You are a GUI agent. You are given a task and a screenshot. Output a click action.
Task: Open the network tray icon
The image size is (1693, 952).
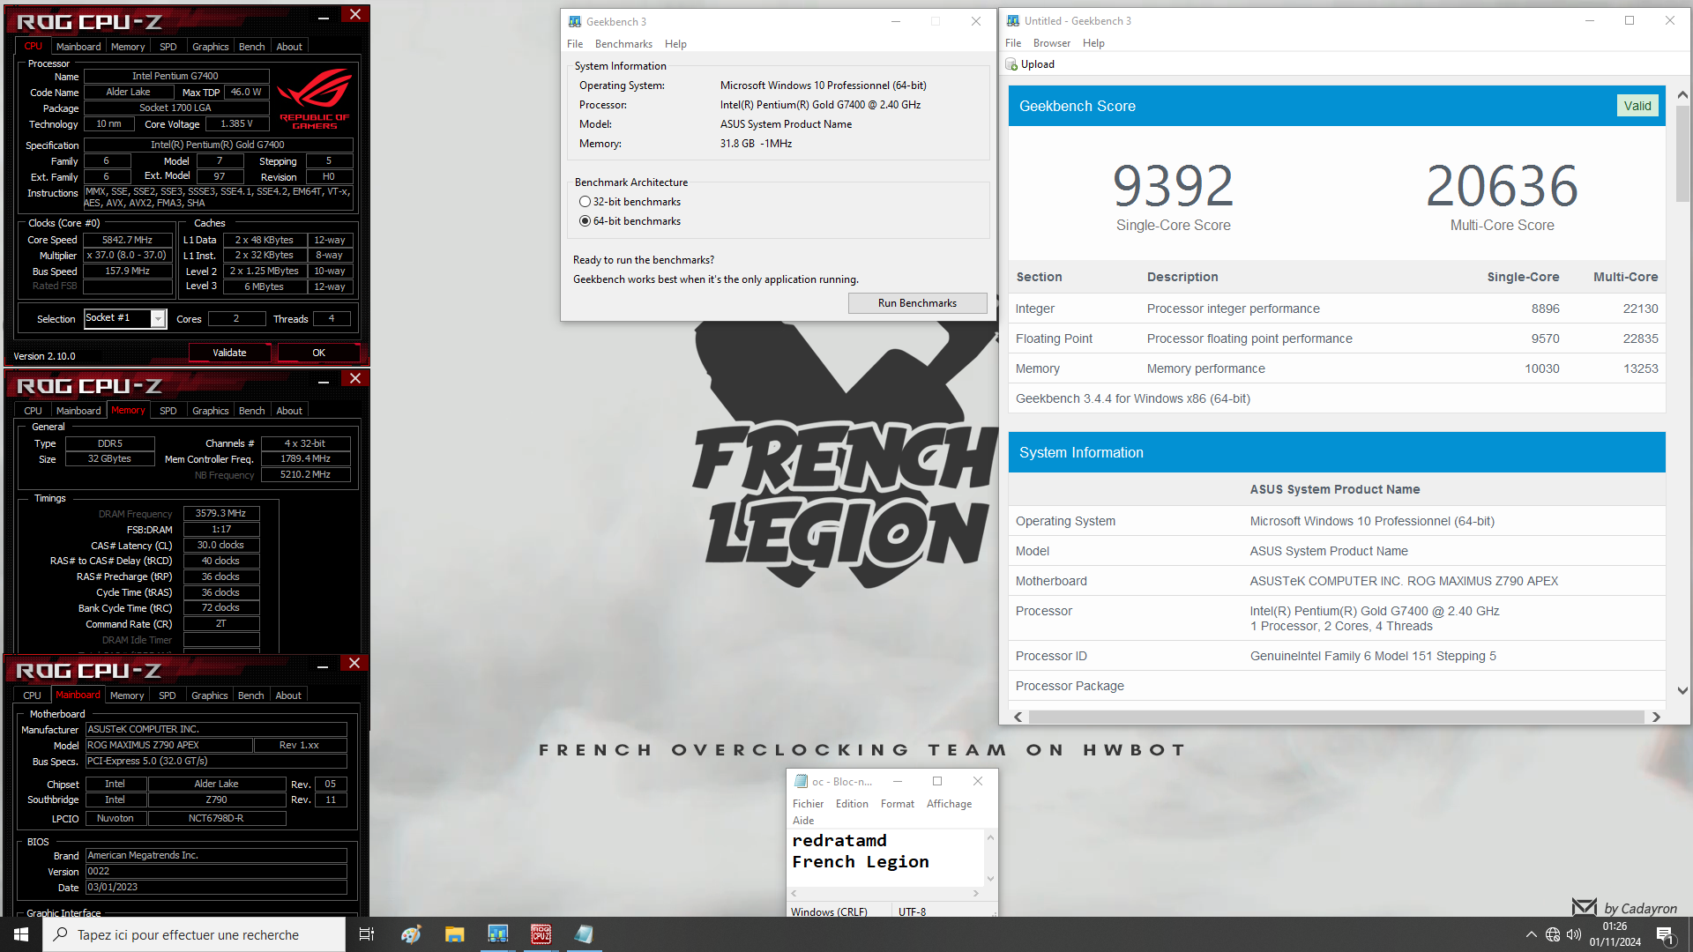[x=1553, y=934]
